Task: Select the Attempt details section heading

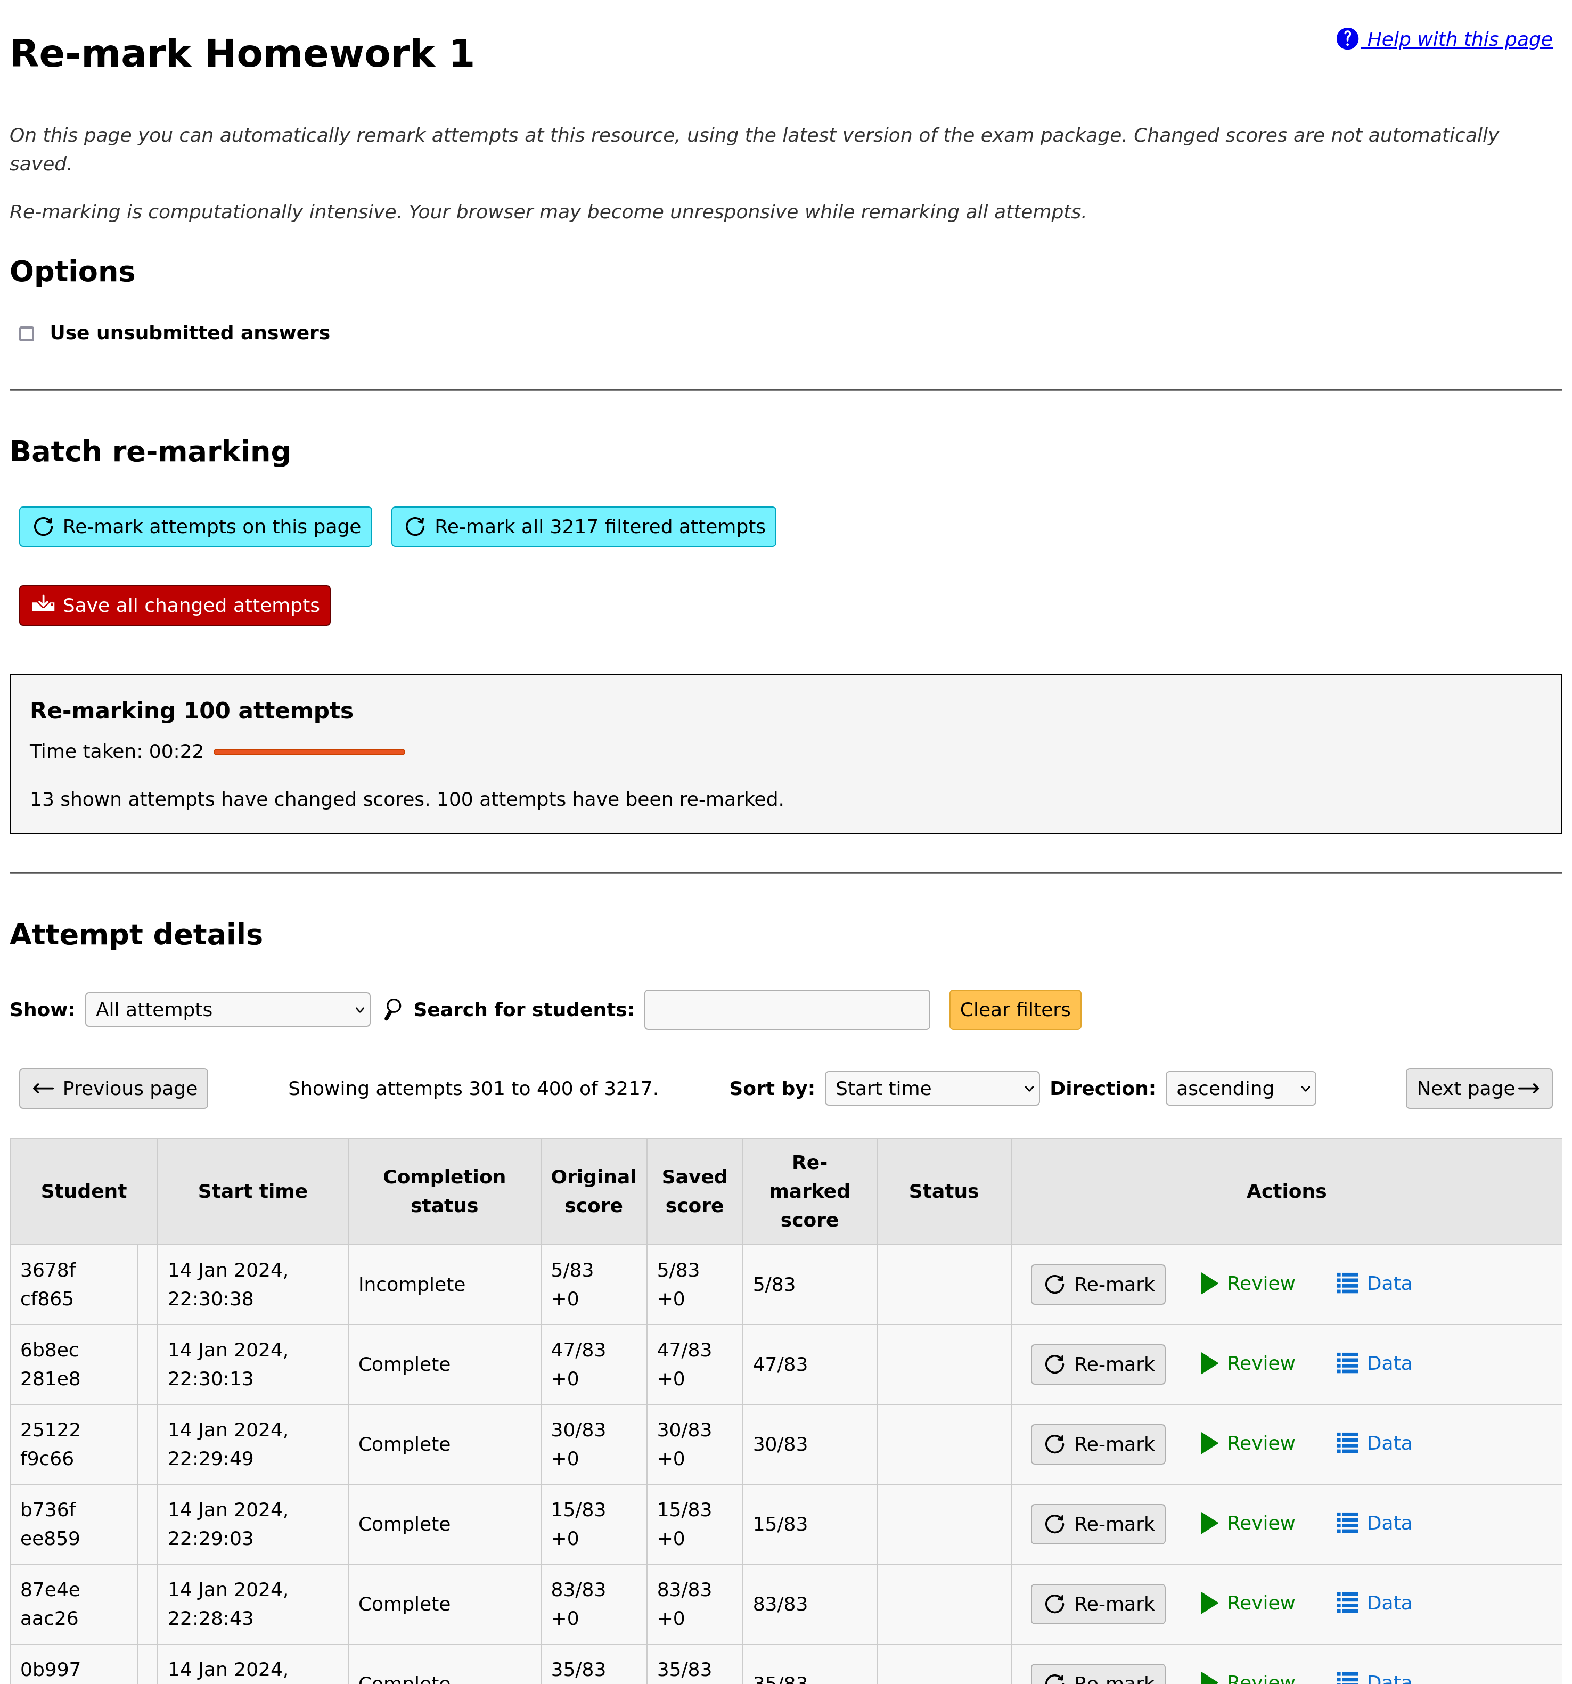Action: click(136, 934)
